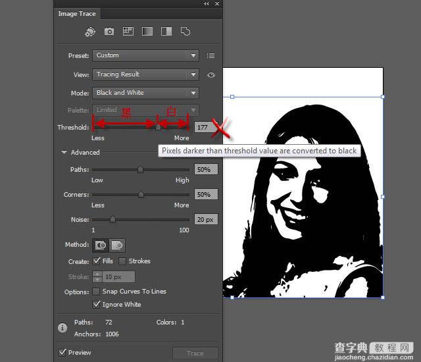The width and height of the screenshot is (421, 362).
Task: Toggle the view source image eye icon
Action: click(211, 75)
